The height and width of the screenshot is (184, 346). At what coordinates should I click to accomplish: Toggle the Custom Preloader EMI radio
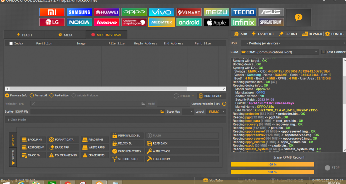[x=224, y=104]
